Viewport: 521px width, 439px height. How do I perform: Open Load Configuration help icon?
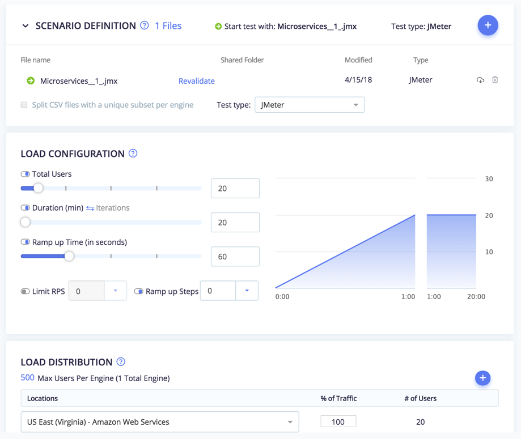pyautogui.click(x=133, y=154)
